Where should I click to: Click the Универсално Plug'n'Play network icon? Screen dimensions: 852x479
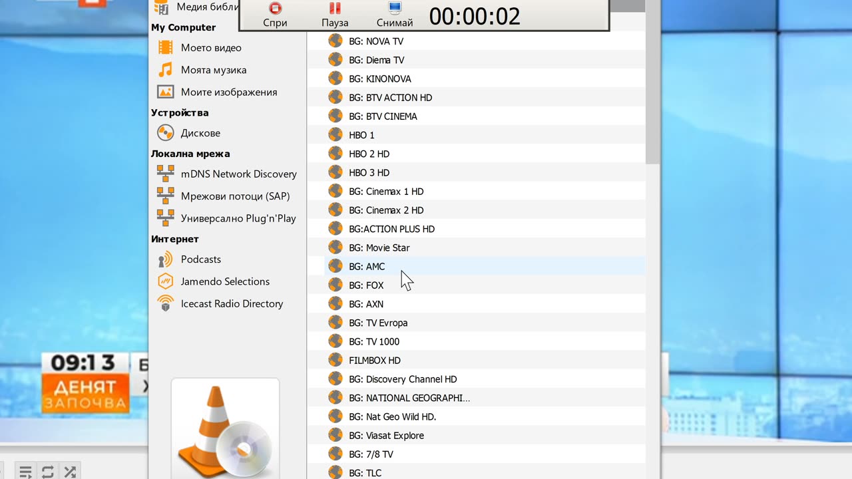tap(165, 218)
